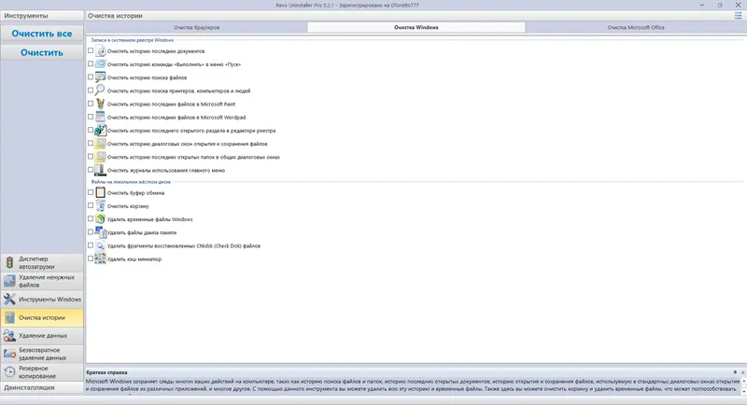Click the magnifier icon for printers and computers search
Viewport: 747px width, 405px height.
pos(100,91)
